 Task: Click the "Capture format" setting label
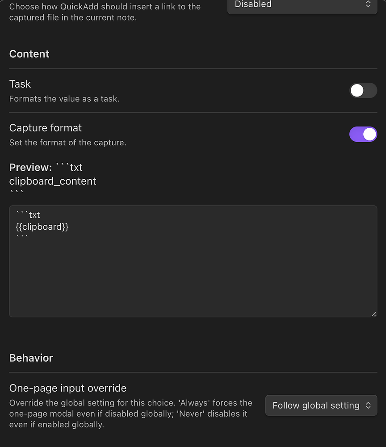tap(45, 128)
